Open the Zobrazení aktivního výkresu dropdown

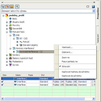(94, 11)
